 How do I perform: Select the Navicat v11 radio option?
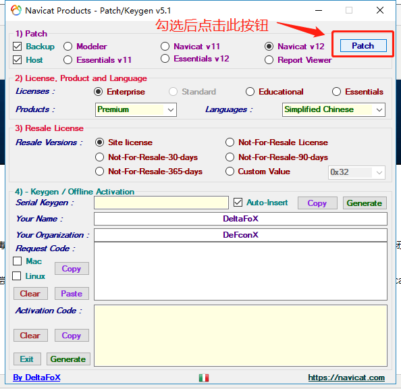pyautogui.click(x=165, y=47)
